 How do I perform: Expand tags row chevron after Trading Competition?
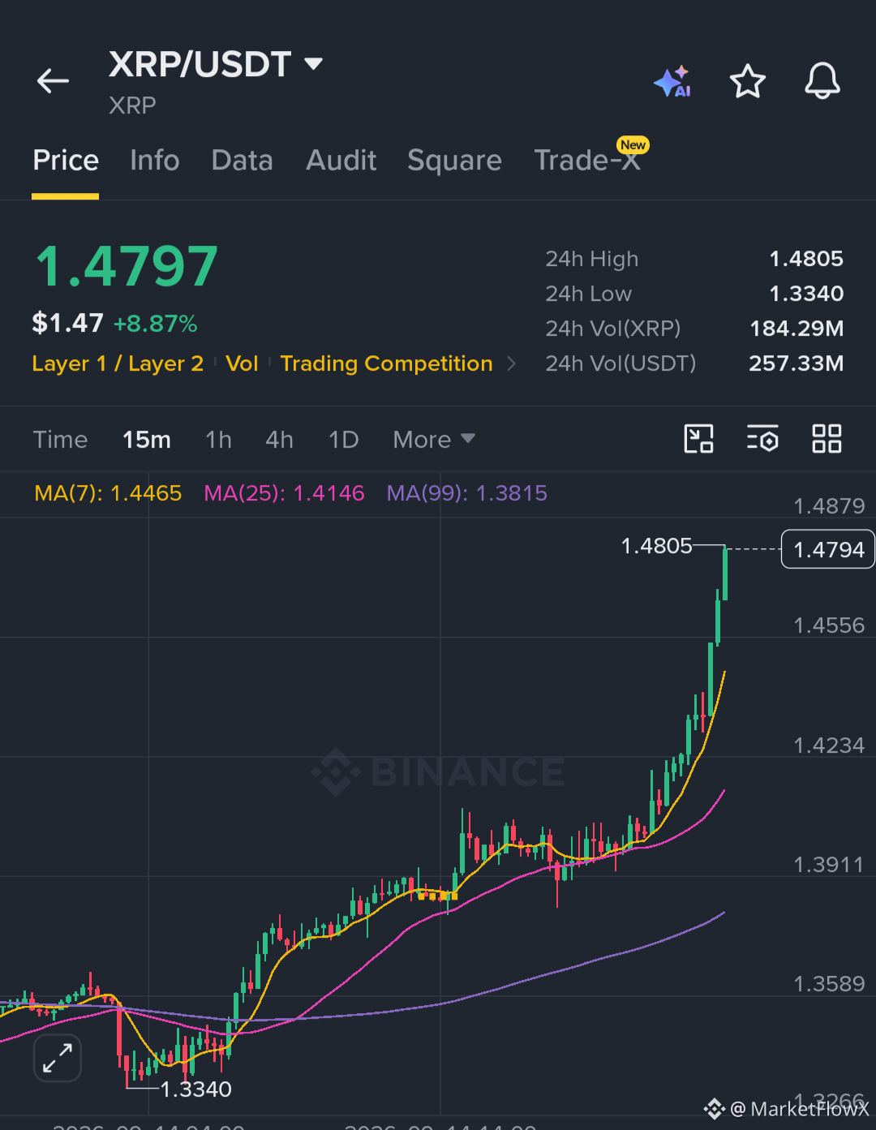[511, 363]
